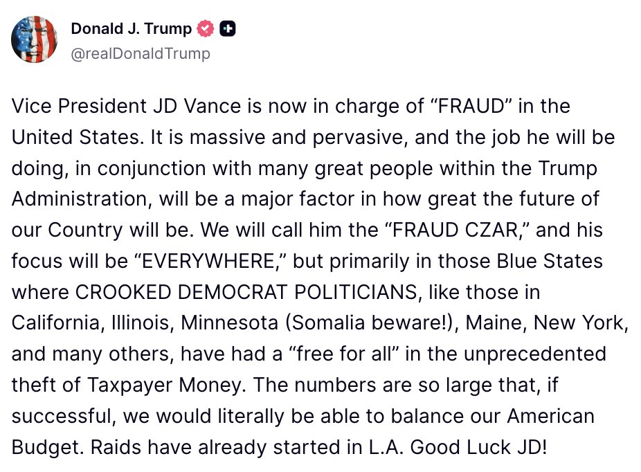The height and width of the screenshot is (472, 641).
Task: Click "CROOKED DEMOCRAT POLITICIANS" text
Action: click(x=244, y=291)
